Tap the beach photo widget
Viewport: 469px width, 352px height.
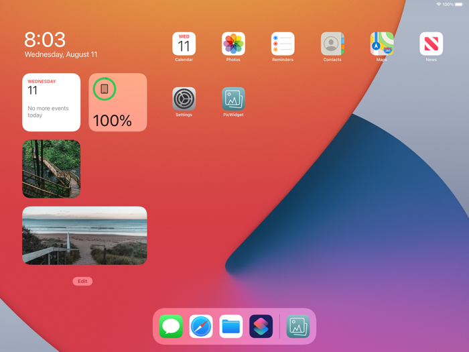point(84,235)
